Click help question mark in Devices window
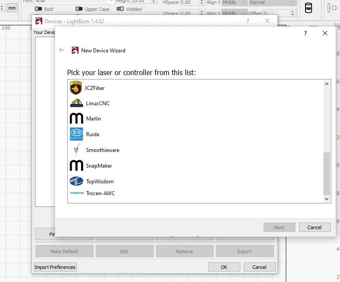340x282 pixels. tap(248, 21)
